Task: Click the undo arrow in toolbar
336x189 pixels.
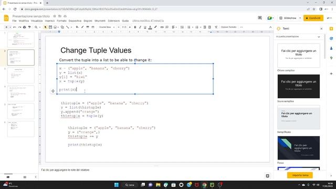Action: [x=15, y=27]
